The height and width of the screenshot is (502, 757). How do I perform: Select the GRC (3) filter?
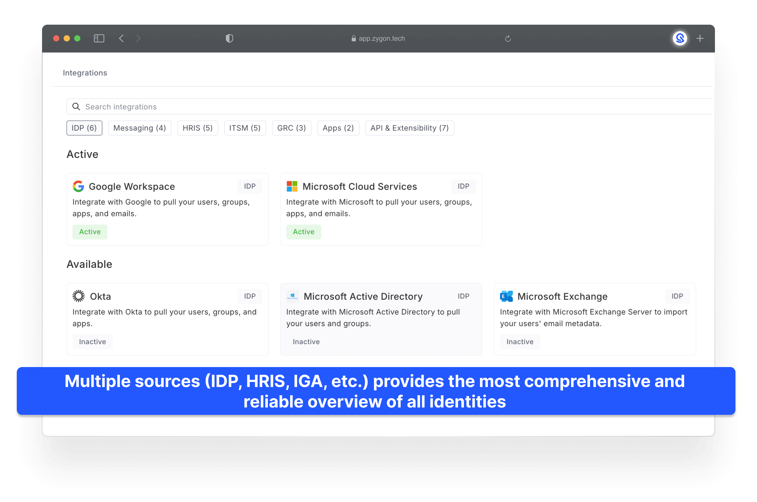[292, 128]
